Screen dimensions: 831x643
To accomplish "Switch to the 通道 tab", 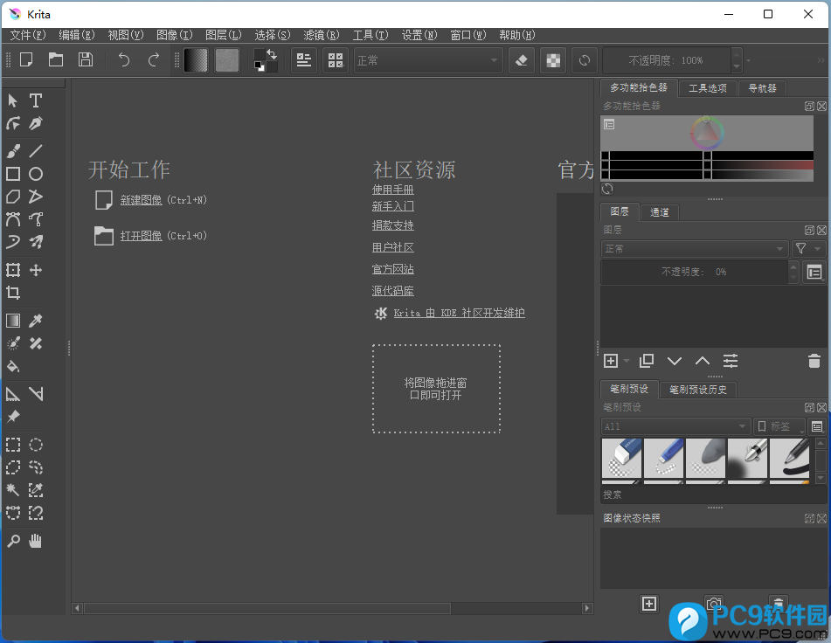I will [659, 212].
